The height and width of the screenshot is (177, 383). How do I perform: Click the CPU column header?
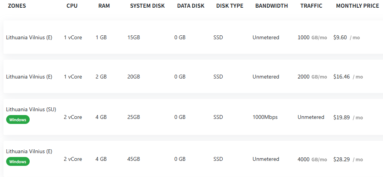tap(72, 6)
